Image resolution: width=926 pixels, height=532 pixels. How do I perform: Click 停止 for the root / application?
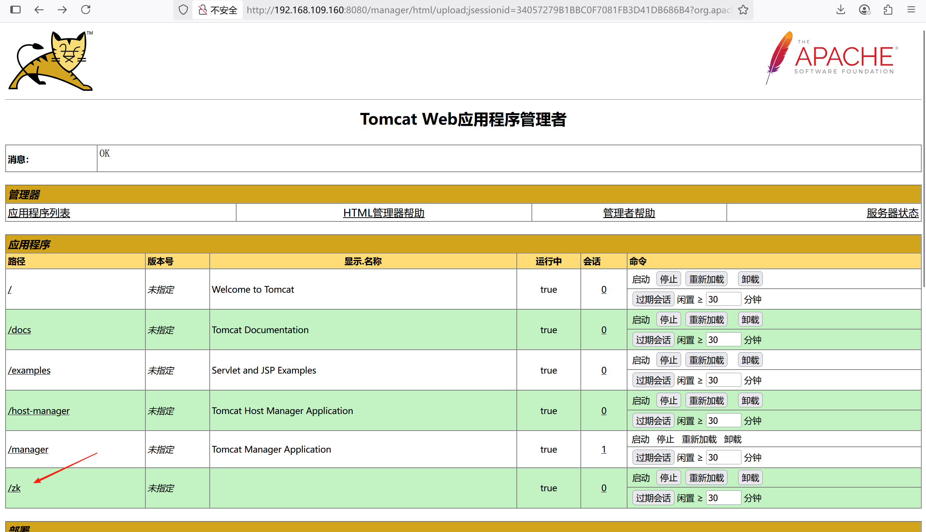click(669, 279)
